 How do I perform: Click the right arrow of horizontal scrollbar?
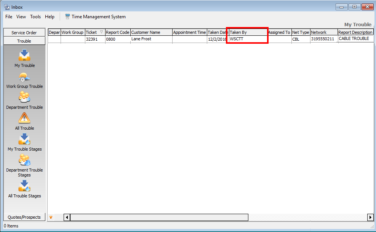370,218
